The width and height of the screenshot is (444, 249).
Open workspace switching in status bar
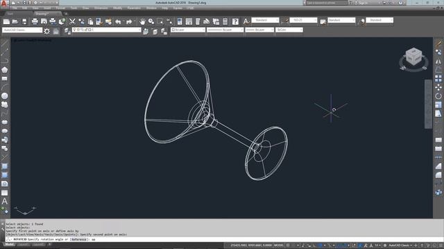pos(400,246)
